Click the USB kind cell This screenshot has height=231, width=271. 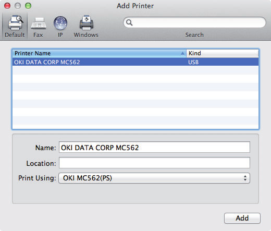tap(193, 62)
